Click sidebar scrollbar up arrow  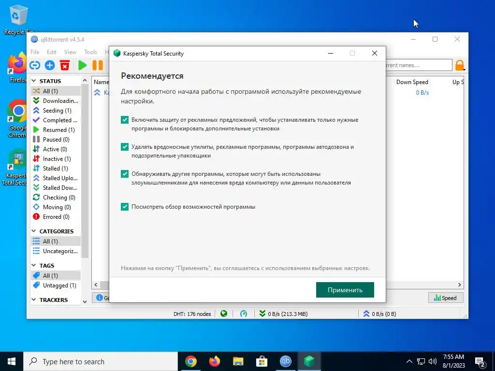(85, 81)
